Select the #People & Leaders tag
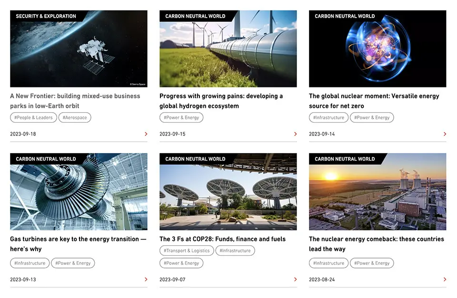Viewport: 457px width, 298px height. tap(33, 117)
